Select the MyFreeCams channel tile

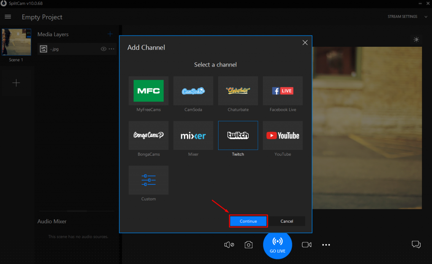click(148, 91)
